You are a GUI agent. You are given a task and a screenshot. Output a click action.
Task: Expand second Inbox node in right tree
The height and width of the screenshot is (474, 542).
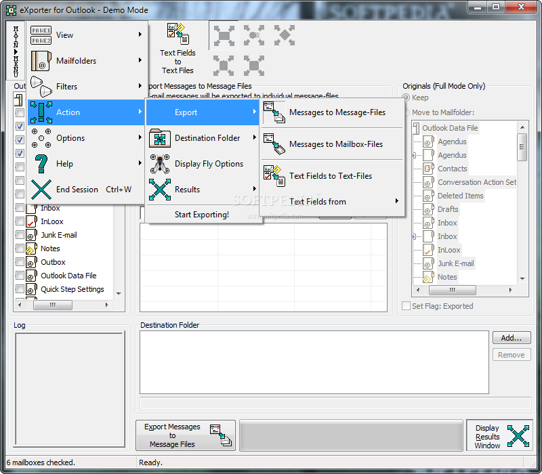click(x=415, y=236)
